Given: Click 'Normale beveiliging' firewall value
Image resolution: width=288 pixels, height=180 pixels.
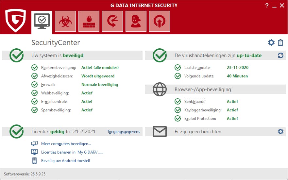Looking at the screenshot, I should (100, 85).
